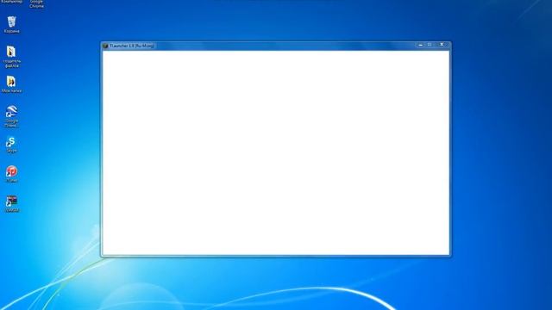Select the desktop shortcut beneath iTunes
The height and width of the screenshot is (310, 552).
coord(11,204)
